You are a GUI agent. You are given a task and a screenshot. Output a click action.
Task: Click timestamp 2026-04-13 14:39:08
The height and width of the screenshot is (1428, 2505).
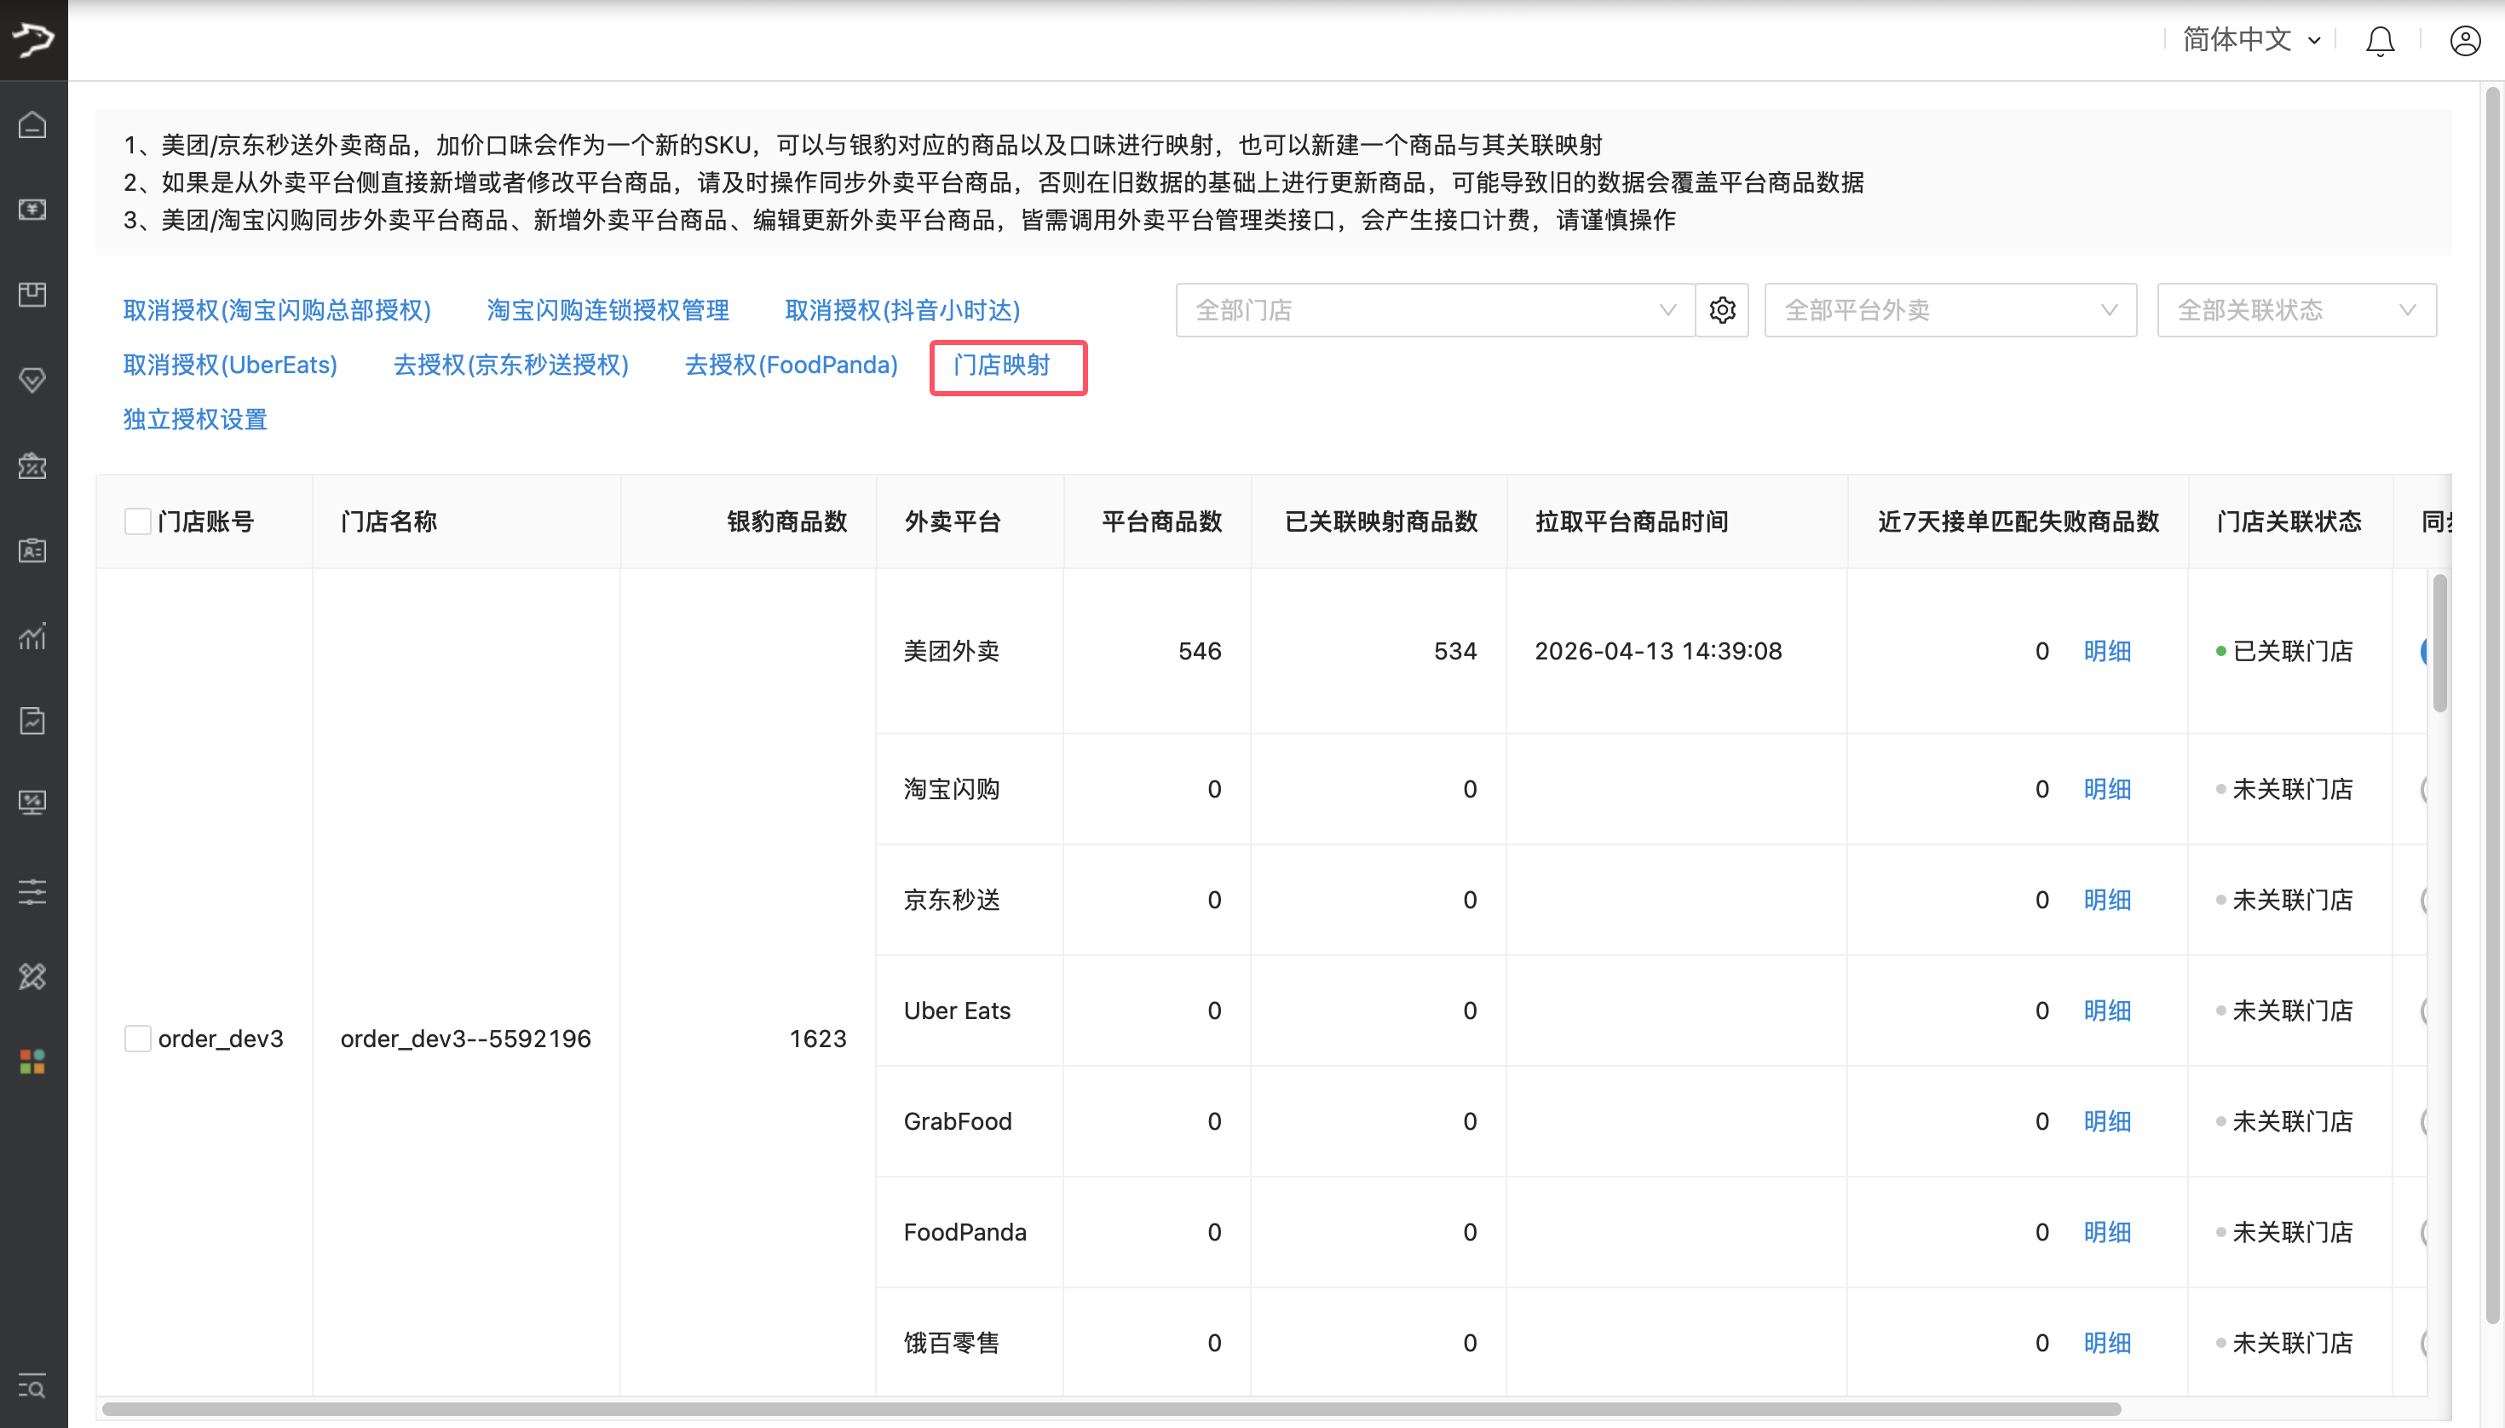(1659, 651)
